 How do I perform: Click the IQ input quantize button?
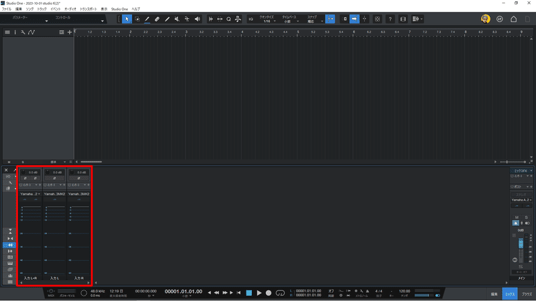(x=251, y=19)
